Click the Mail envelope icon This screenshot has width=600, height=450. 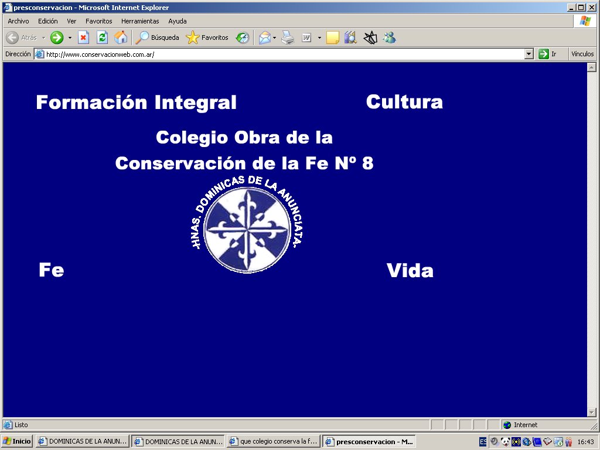264,37
